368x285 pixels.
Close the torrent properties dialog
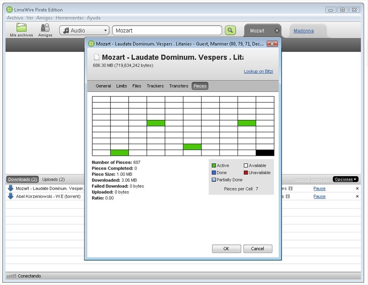(272, 44)
